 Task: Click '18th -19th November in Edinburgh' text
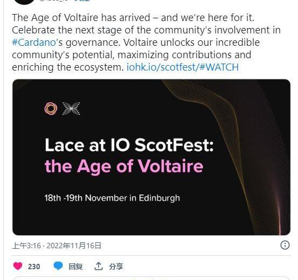pos(112,198)
